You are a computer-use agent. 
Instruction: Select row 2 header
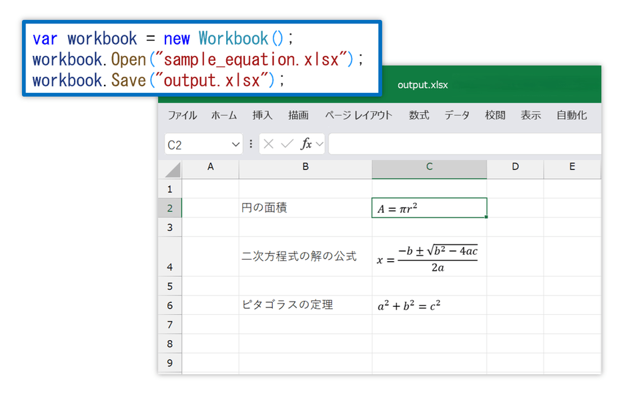(170, 208)
